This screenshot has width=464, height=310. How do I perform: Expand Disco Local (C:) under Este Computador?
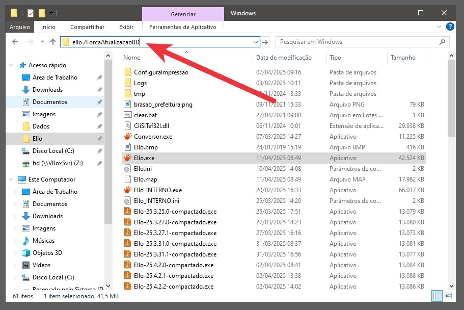15,277
